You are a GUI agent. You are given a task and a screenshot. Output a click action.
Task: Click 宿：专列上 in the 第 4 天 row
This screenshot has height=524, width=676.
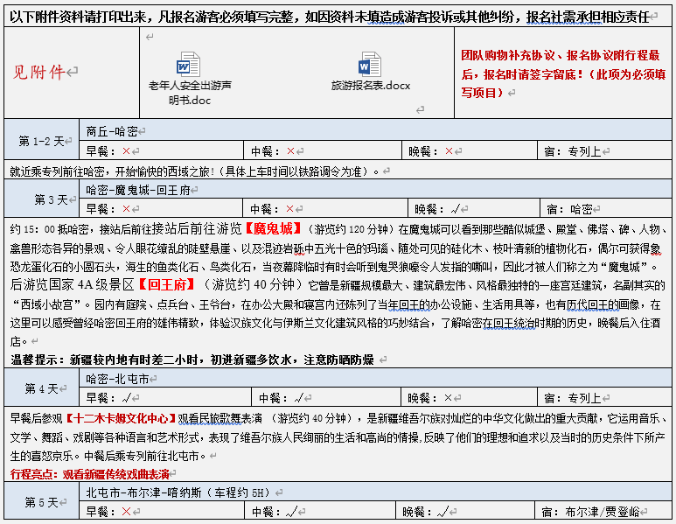point(604,397)
